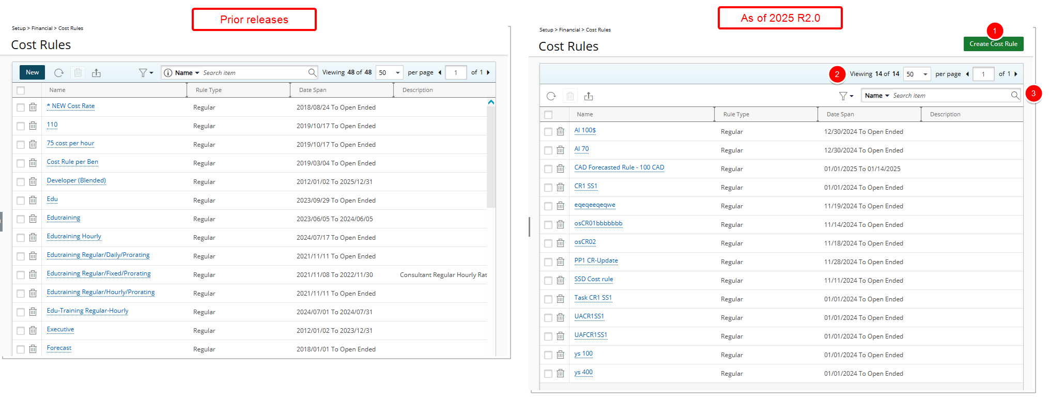Delete the 'Edu' cost rule row
Viewport: 1049px width, 399px height.
(x=33, y=200)
